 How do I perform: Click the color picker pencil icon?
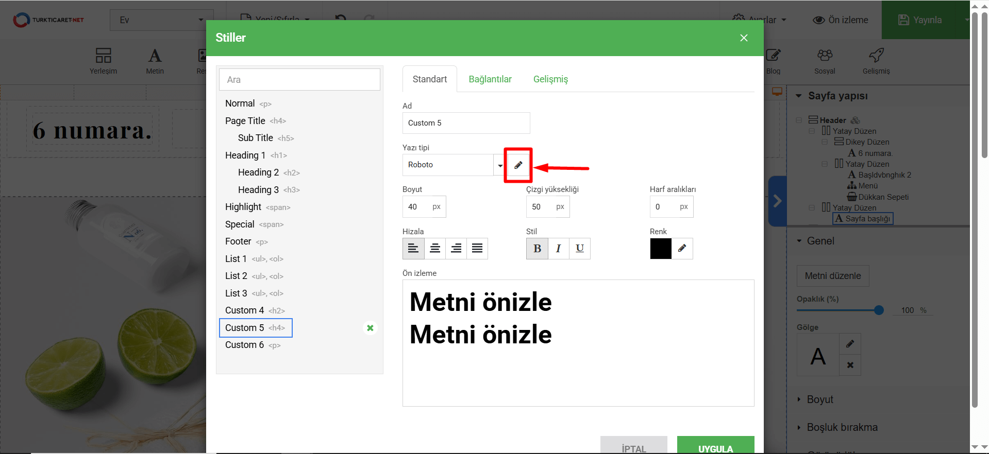click(x=682, y=249)
